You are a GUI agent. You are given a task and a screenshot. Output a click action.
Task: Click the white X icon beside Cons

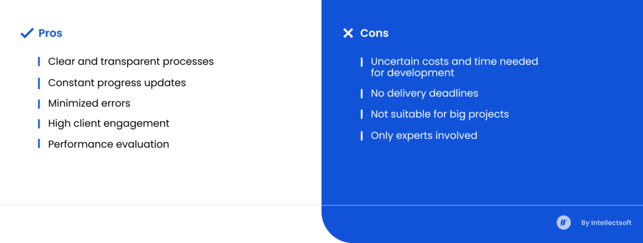tap(348, 33)
